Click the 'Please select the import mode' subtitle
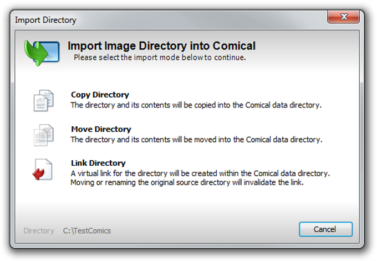This screenshot has height=261, width=377. pyautogui.click(x=160, y=58)
